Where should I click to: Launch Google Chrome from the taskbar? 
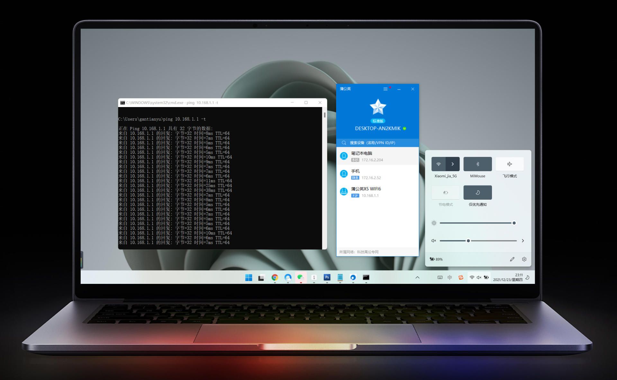(275, 277)
